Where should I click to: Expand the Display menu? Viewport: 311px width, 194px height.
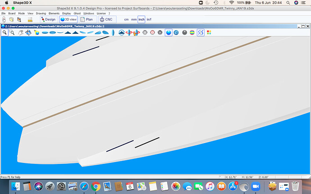(66, 14)
